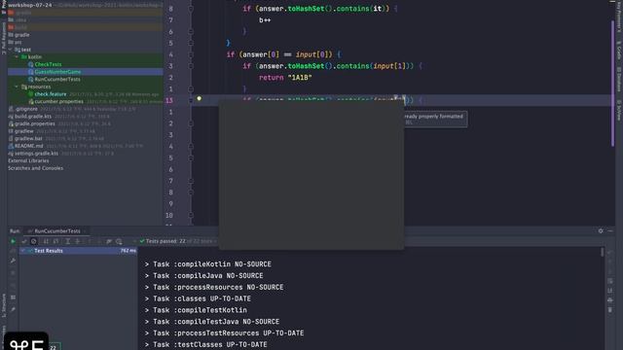This screenshot has height=350, width=623.
Task: Select the gradle folder in tree
Action: click(21, 35)
